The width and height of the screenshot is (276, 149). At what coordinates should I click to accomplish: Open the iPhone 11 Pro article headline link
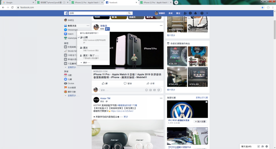pyautogui.click(x=127, y=76)
